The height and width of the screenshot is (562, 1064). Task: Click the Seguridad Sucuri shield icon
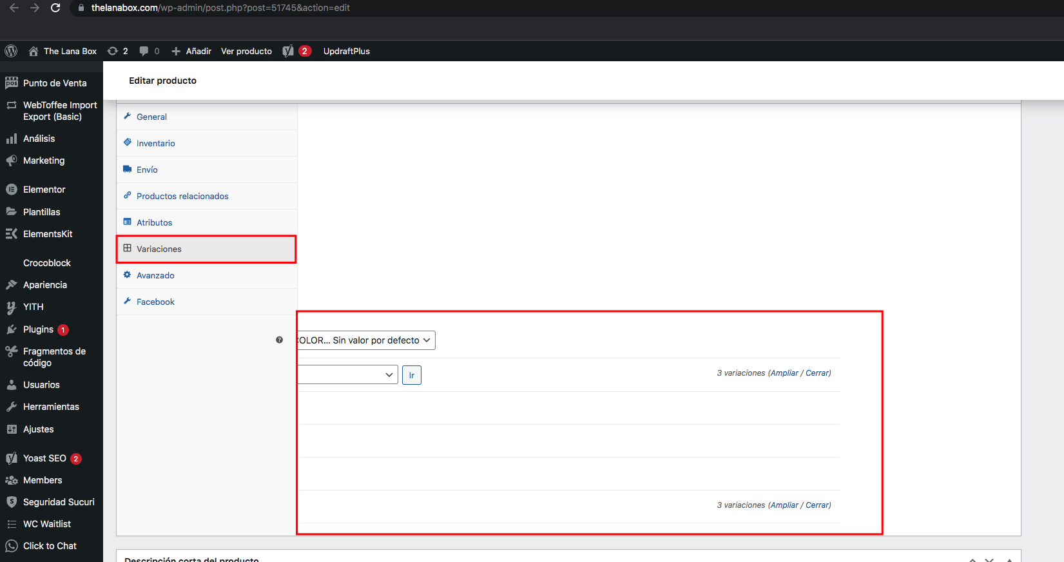[12, 502]
